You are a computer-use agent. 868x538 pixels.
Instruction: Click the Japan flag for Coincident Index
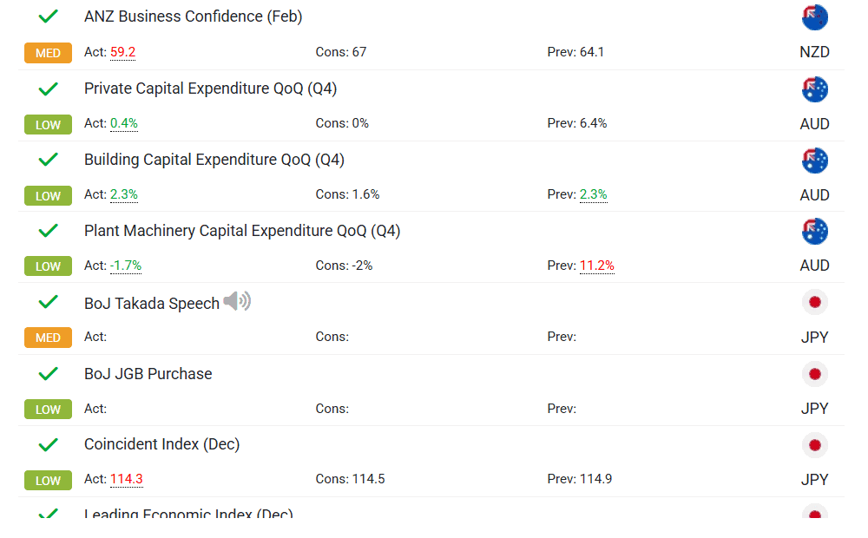815,445
